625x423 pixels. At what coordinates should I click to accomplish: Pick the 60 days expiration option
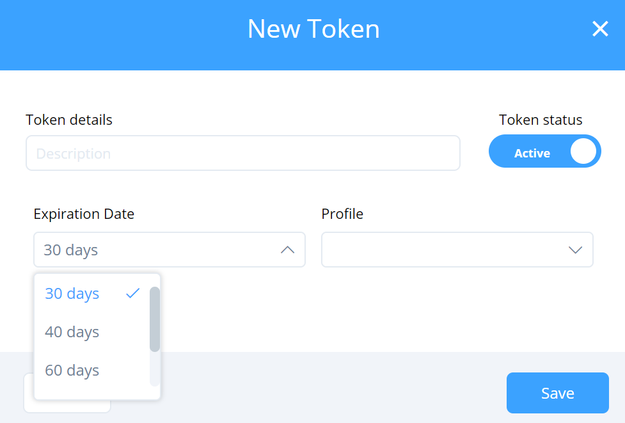(72, 371)
